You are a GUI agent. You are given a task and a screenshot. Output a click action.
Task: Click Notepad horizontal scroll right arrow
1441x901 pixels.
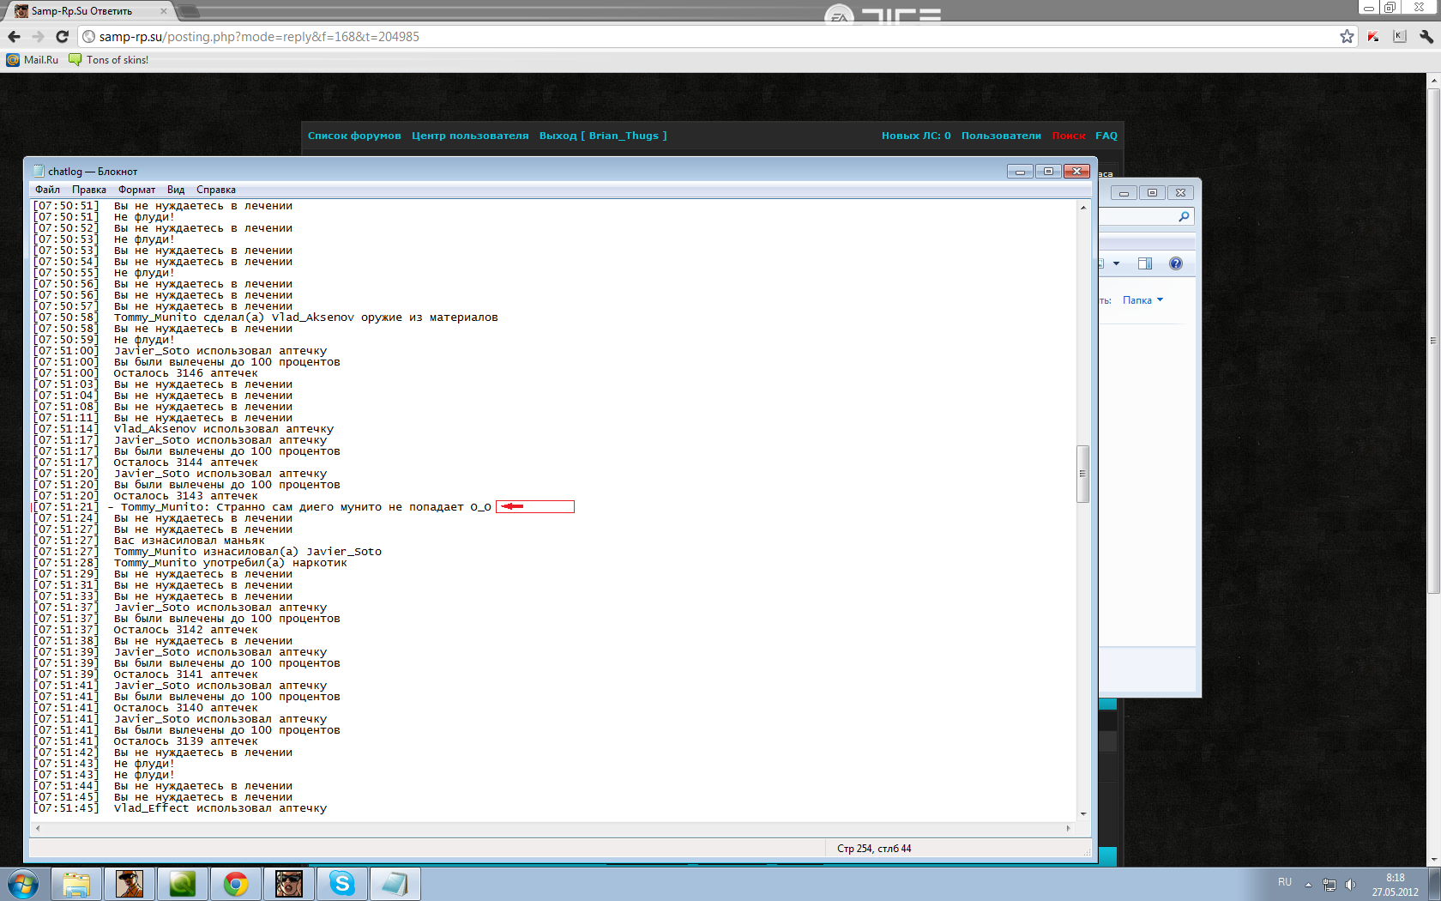pos(1068,828)
